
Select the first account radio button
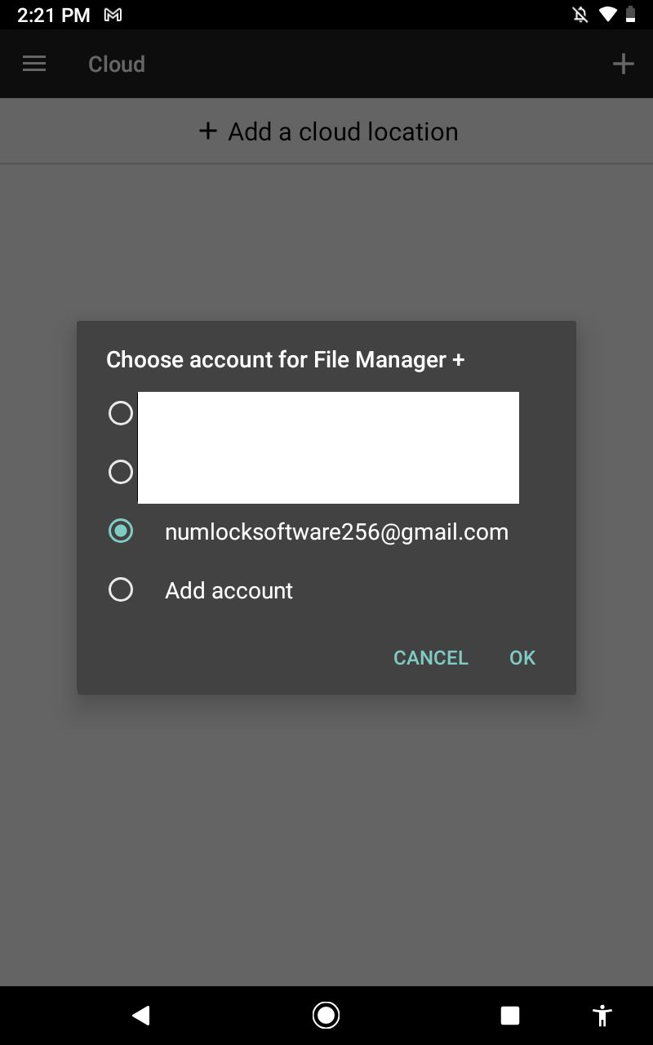(x=121, y=413)
